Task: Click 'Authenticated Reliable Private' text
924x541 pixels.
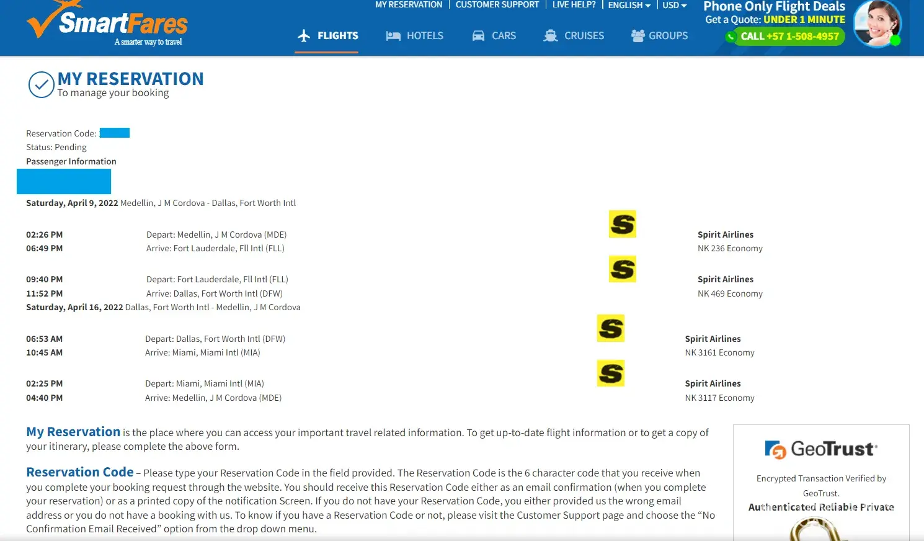Action: (x=821, y=507)
